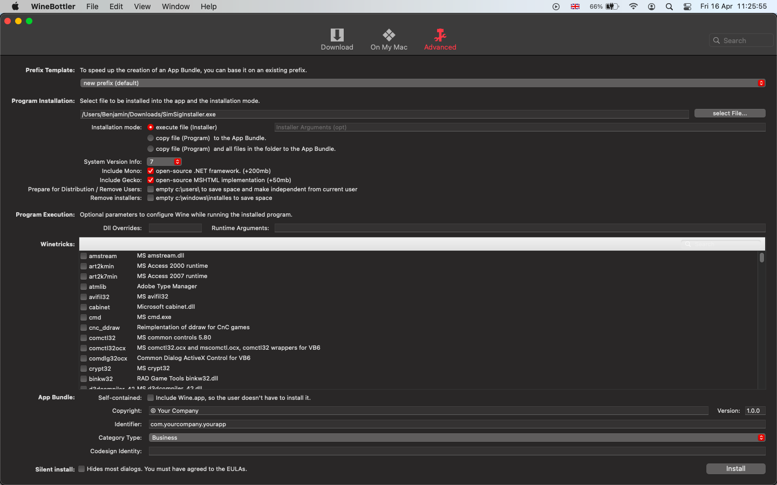Click the date and time in menu bar
Screen dimensions: 777x485
733,6
